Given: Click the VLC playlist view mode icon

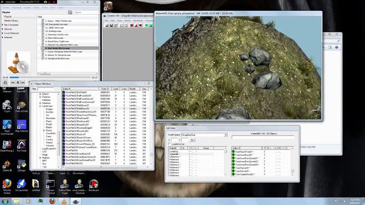Looking at the screenshot, I should [70, 13].
